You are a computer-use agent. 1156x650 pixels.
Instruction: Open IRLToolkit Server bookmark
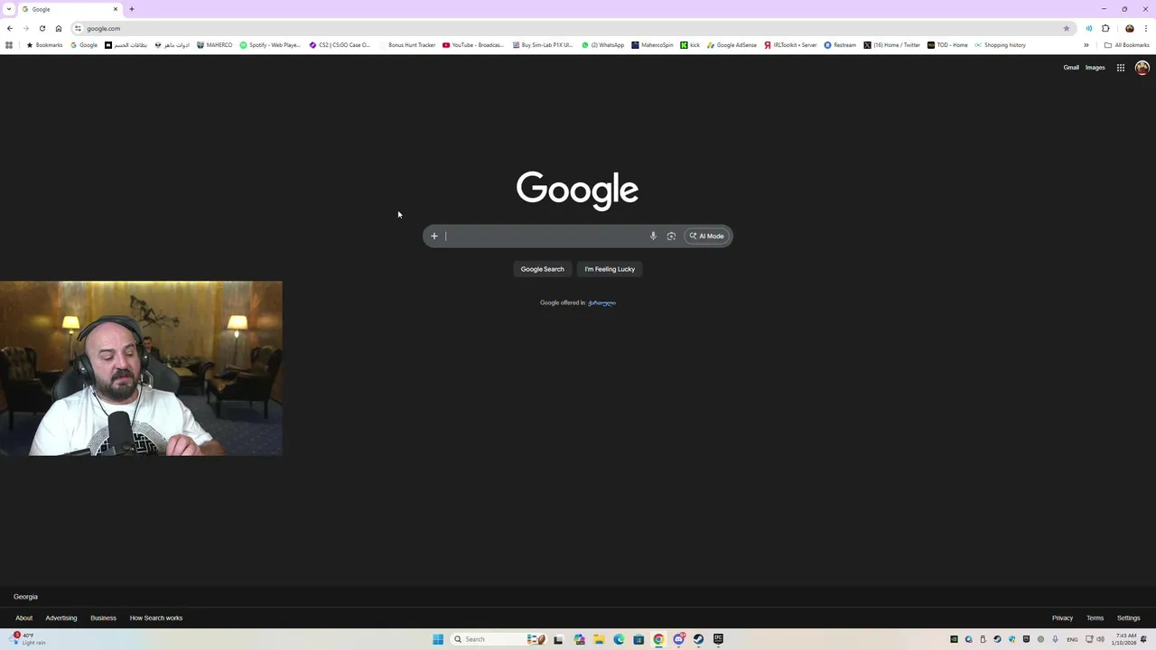point(791,45)
